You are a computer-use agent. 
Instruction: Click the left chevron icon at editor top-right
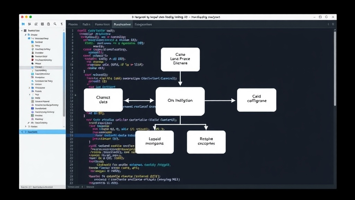click(x=328, y=24)
